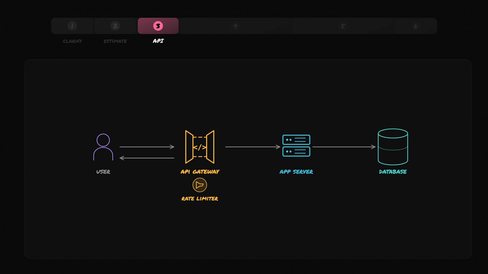Select the return arrow pointing back to User
This screenshot has width=488, height=274.
pos(147,158)
